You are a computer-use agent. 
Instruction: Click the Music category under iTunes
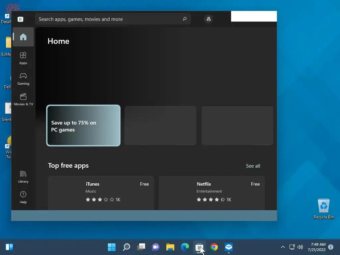pyautogui.click(x=91, y=191)
